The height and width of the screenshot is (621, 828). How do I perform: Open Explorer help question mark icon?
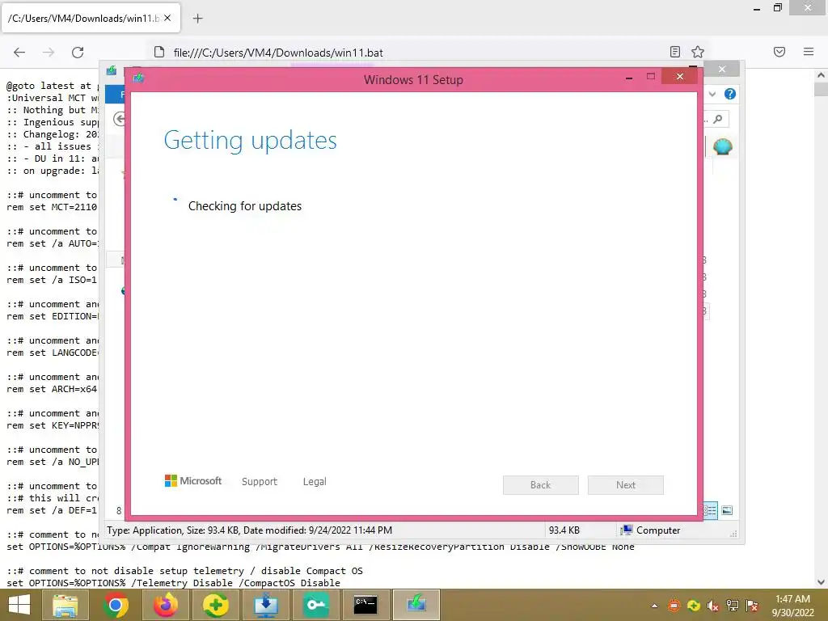pos(730,94)
